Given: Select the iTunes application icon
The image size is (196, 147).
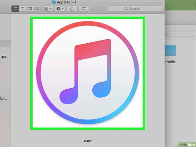Looking at the screenshot, I should tap(88, 73).
